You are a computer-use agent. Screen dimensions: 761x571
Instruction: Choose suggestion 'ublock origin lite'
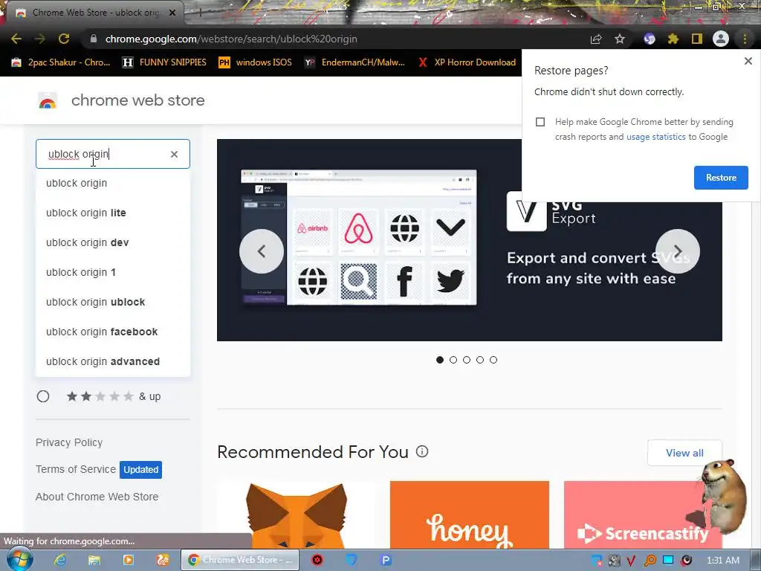(113, 213)
